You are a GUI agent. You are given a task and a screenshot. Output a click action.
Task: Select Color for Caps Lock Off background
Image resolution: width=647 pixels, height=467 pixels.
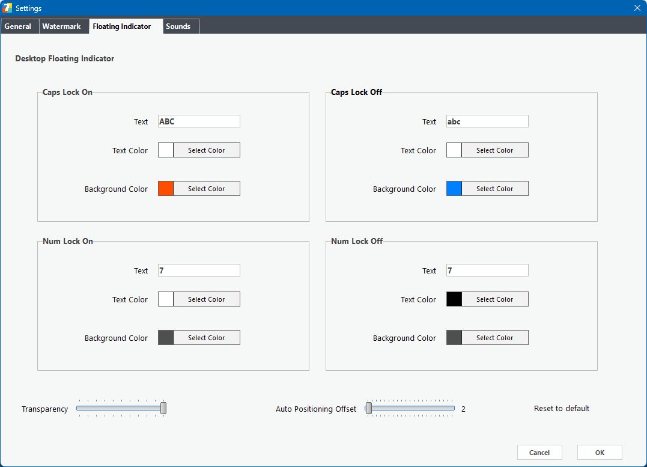[495, 189]
